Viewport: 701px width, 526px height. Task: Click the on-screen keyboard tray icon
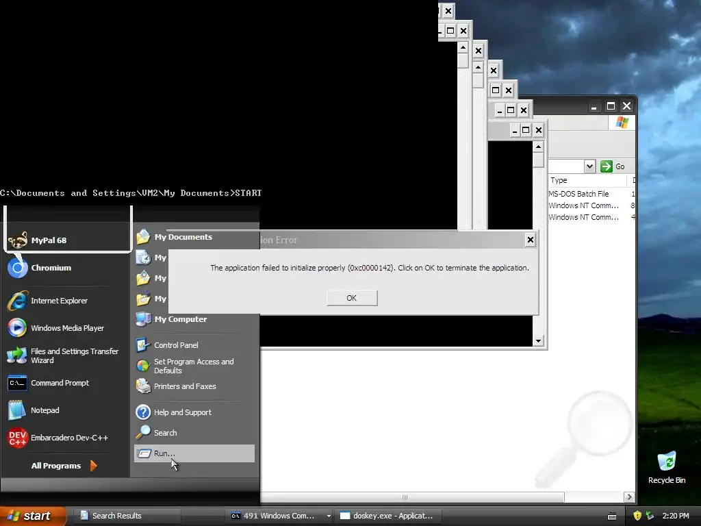point(612,516)
